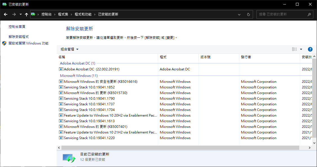Select update KB5007401

tap(96, 127)
